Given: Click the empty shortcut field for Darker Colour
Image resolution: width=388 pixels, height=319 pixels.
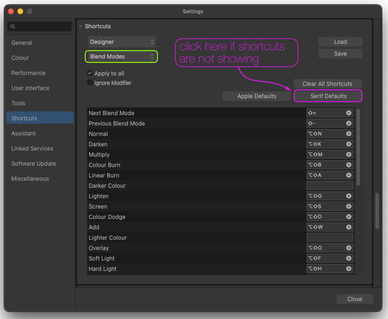Looking at the screenshot, I should tap(330, 185).
